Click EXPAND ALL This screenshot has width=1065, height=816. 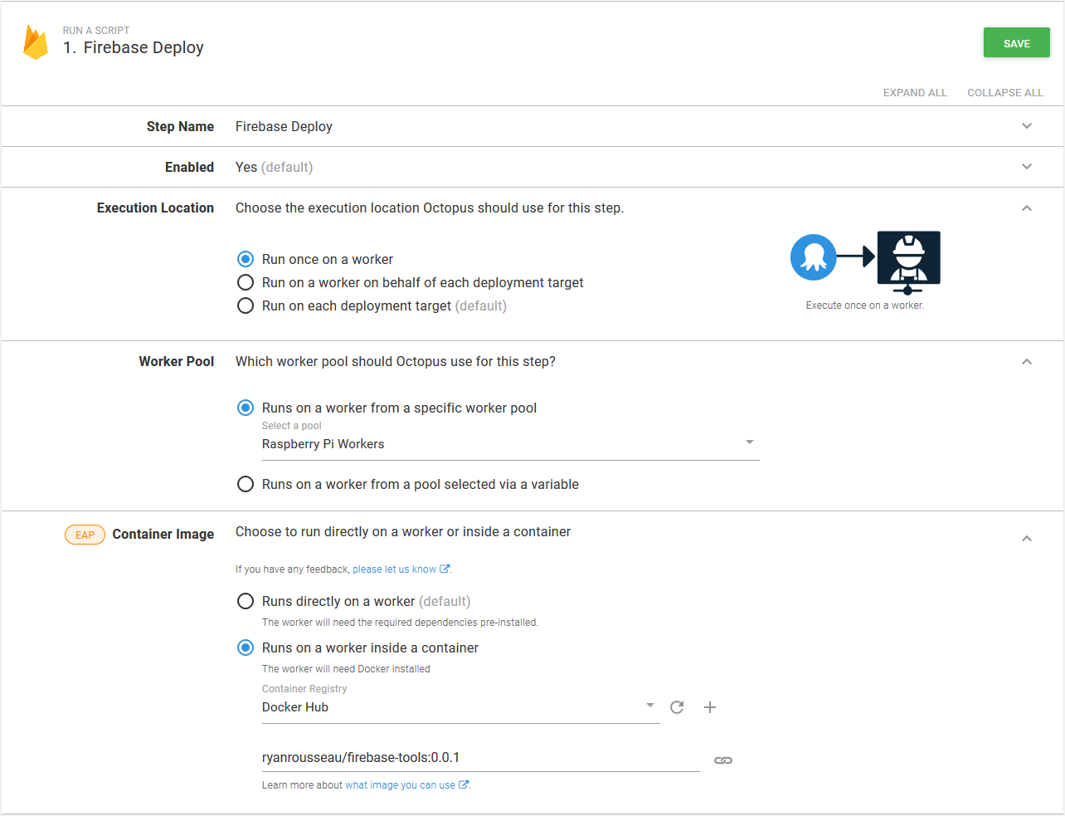[x=915, y=92]
